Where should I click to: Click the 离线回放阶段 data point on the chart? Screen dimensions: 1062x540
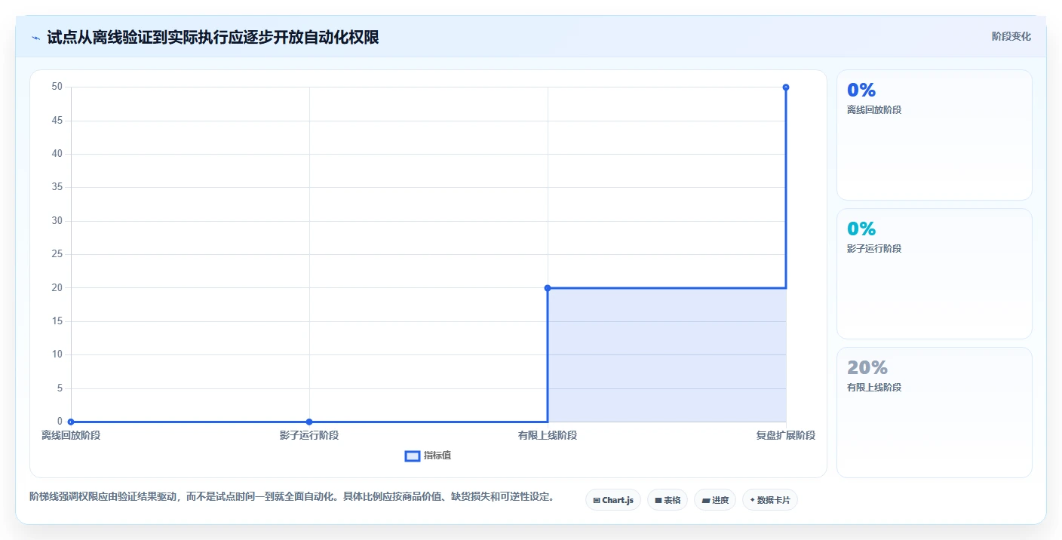point(71,422)
